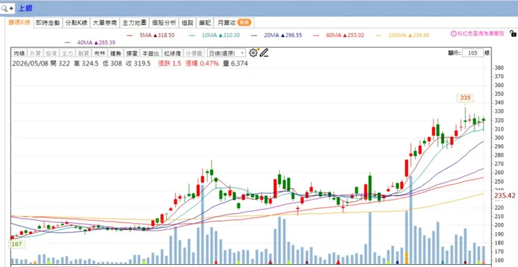Screen dimensions: 518x267
Task: Switch to 籌碼K線 tab
Action: tap(19, 23)
